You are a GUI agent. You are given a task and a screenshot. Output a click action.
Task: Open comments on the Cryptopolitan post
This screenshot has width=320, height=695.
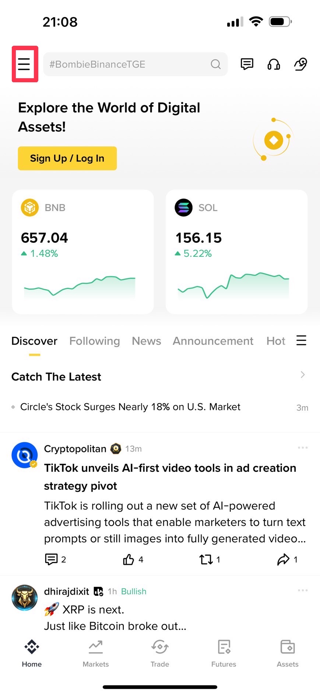[x=51, y=560]
